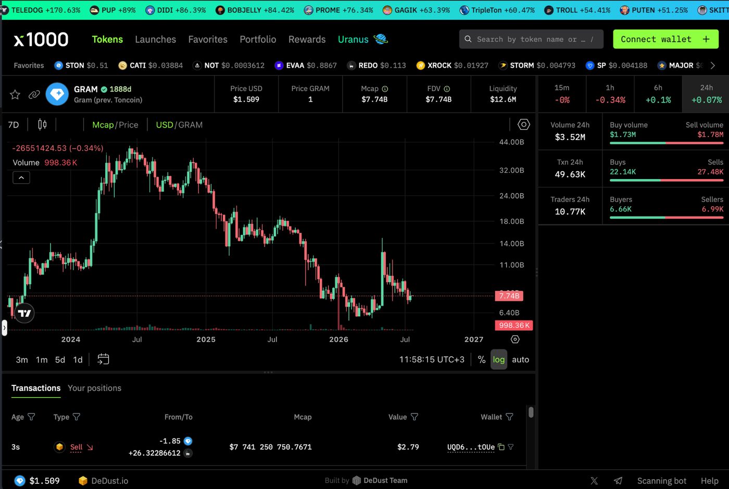
Task: Select the Transactions tab
Action: click(x=36, y=388)
